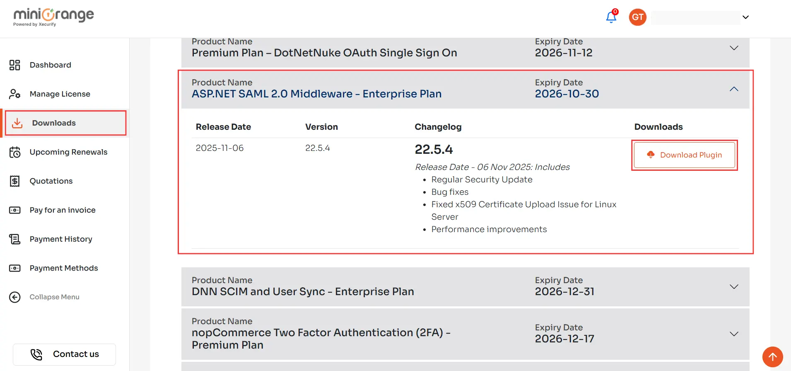Click version 22.5.4 table cell
Viewport: 791px width, 371px height.
coord(318,148)
